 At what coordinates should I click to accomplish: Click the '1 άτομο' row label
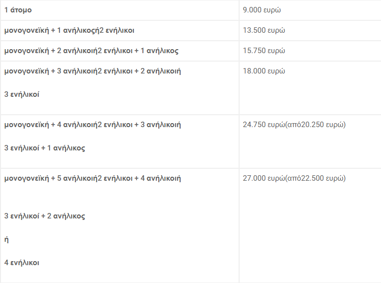(x=18, y=10)
